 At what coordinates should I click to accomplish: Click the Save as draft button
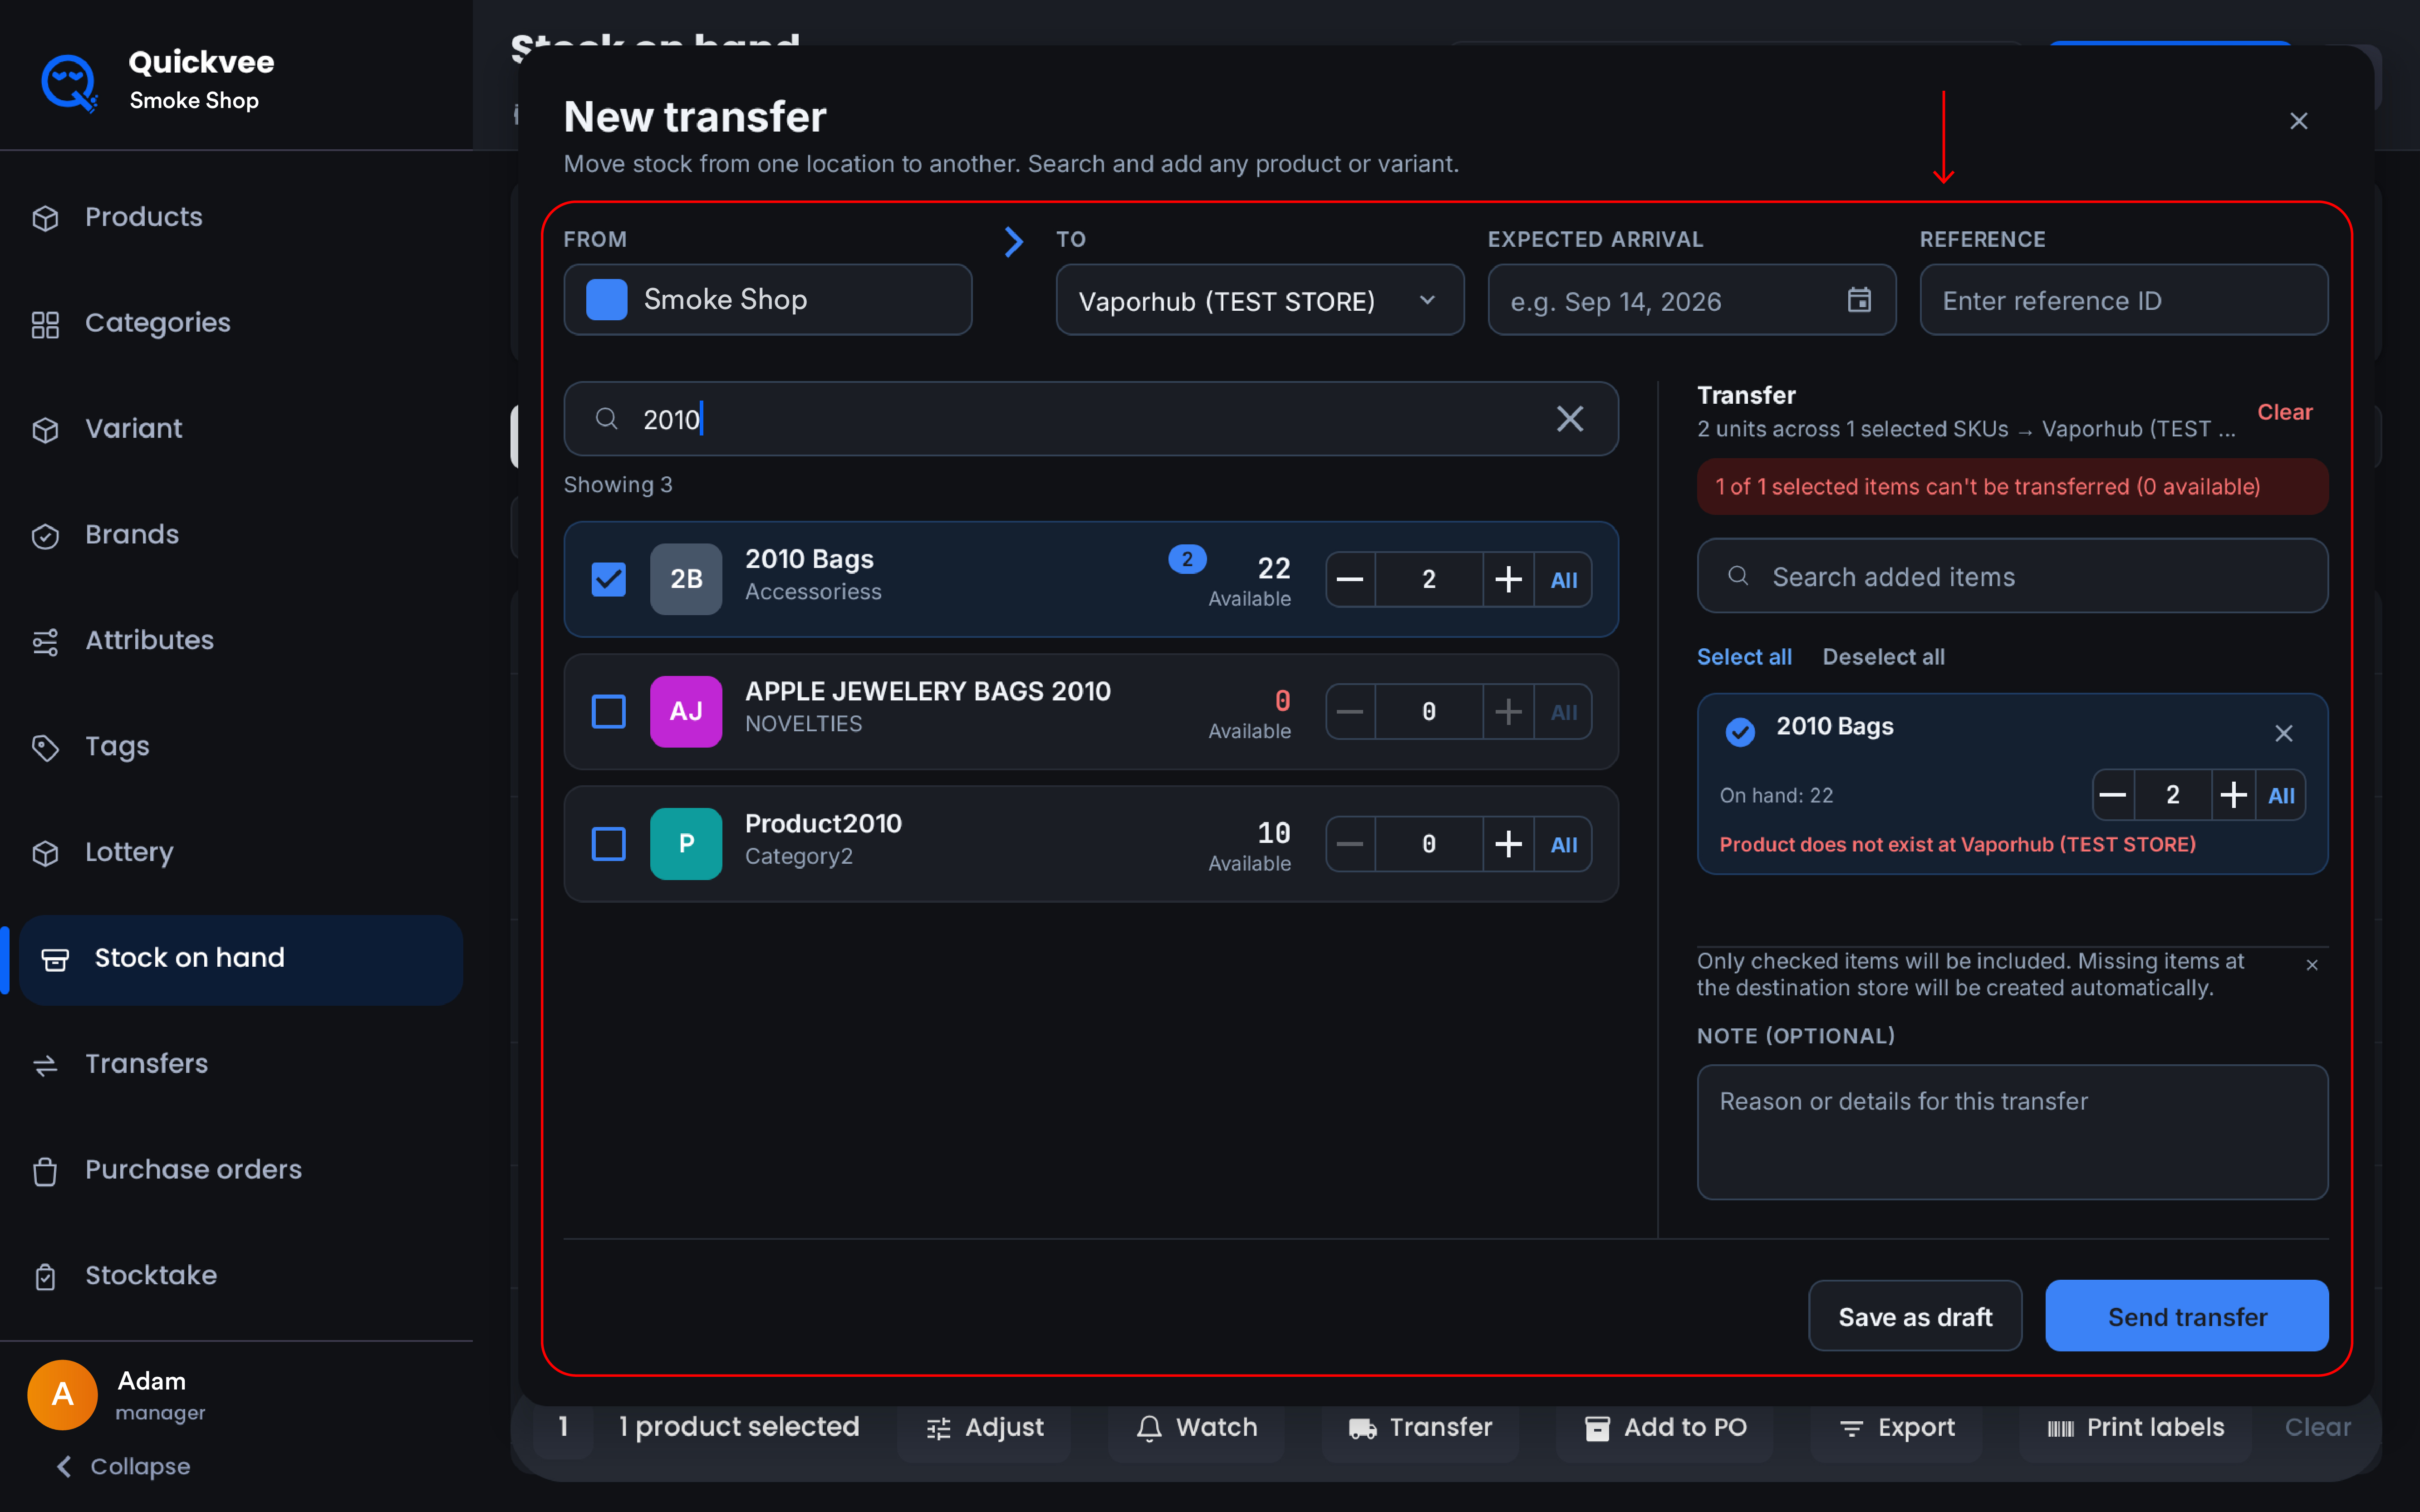pos(1915,1316)
